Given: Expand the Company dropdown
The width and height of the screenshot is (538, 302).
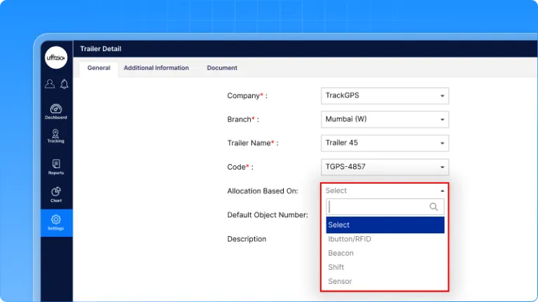Looking at the screenshot, I should click(x=385, y=96).
